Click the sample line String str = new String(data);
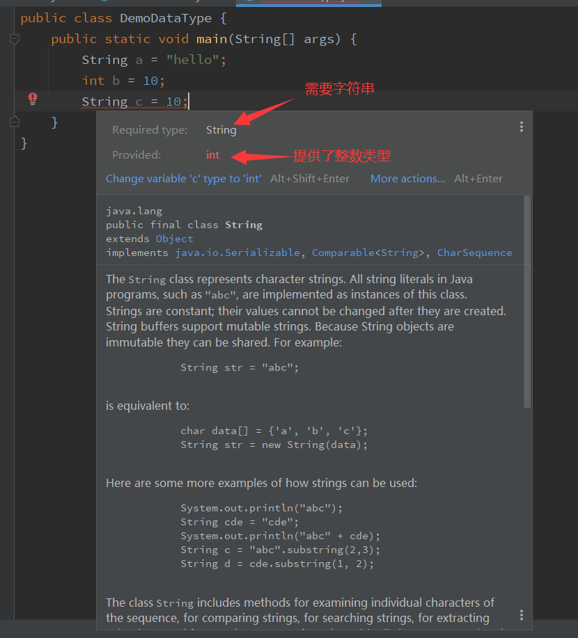Screen dimensions: 578x638 [x=274, y=445]
